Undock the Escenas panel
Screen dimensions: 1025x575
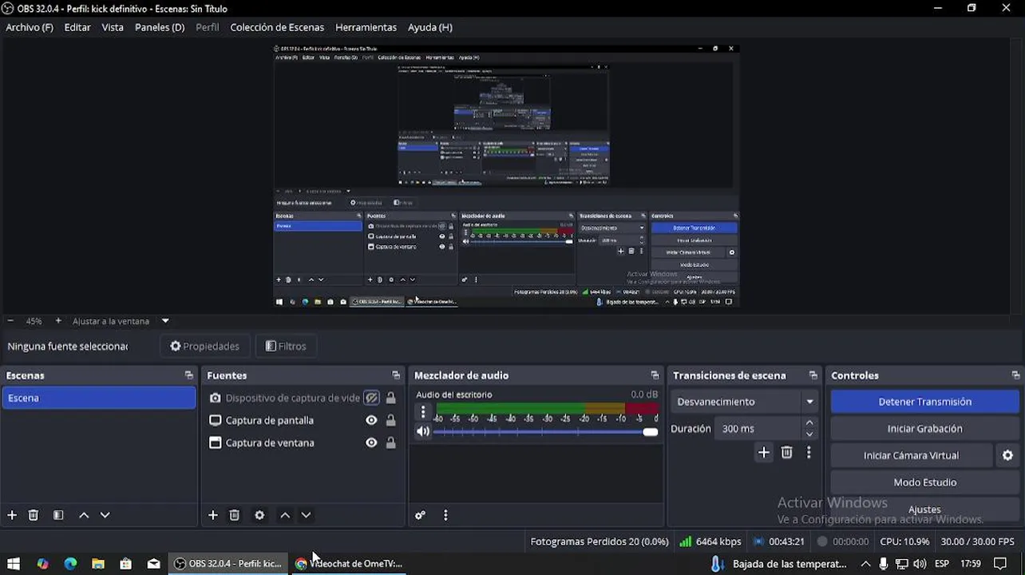coord(189,375)
